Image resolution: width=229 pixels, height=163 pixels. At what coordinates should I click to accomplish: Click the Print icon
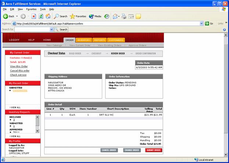124,16
